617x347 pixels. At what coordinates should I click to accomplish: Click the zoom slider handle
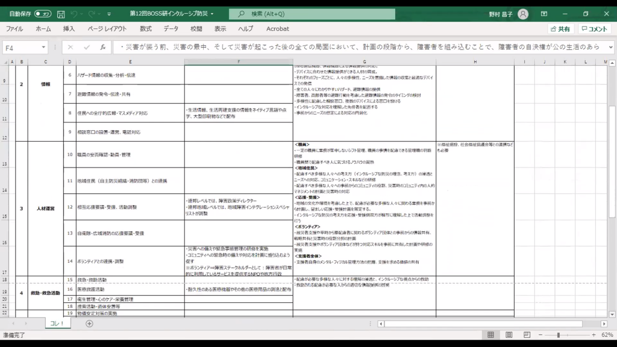(559, 335)
